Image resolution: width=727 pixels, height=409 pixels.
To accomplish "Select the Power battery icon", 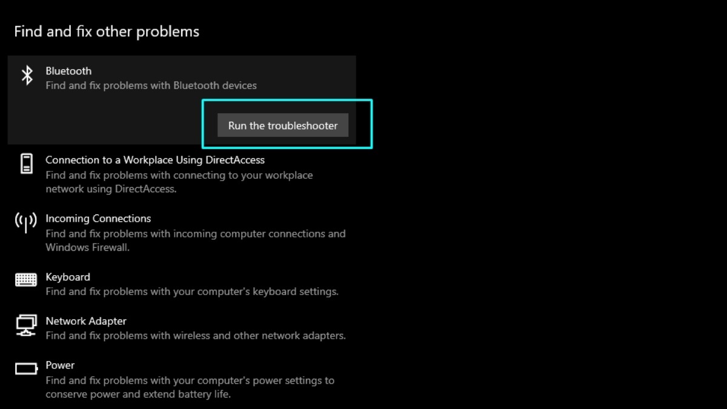I will (x=27, y=368).
